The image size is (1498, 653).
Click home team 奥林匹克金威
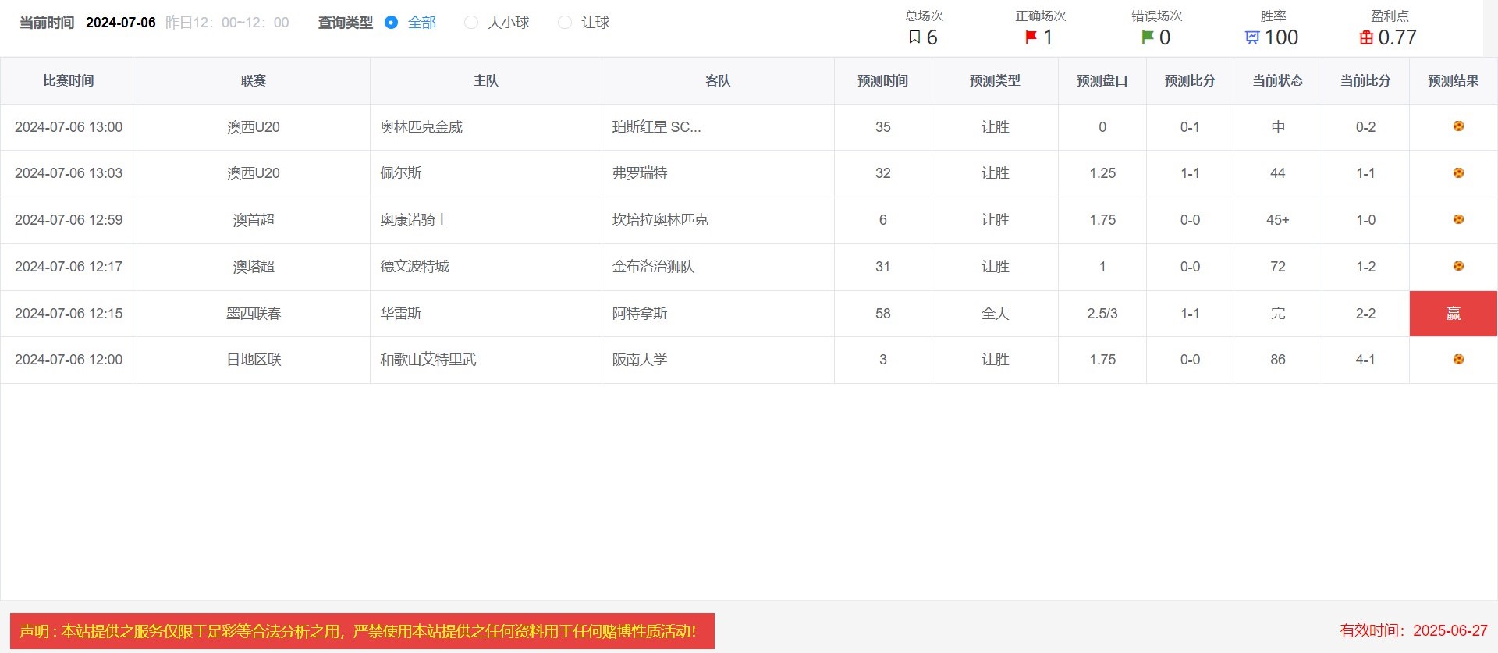[421, 127]
